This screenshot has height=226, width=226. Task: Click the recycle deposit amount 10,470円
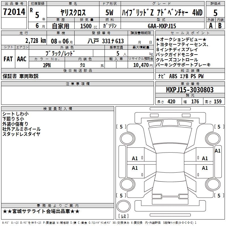140,65
